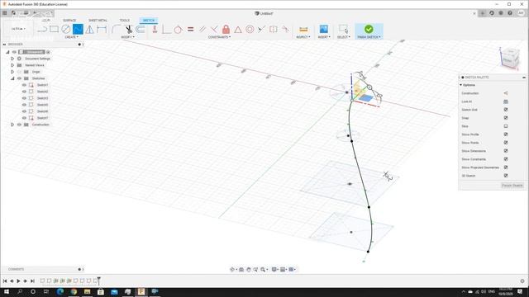The width and height of the screenshot is (529, 297).
Task: Open the INSERT dropdown menu
Action: click(324, 37)
